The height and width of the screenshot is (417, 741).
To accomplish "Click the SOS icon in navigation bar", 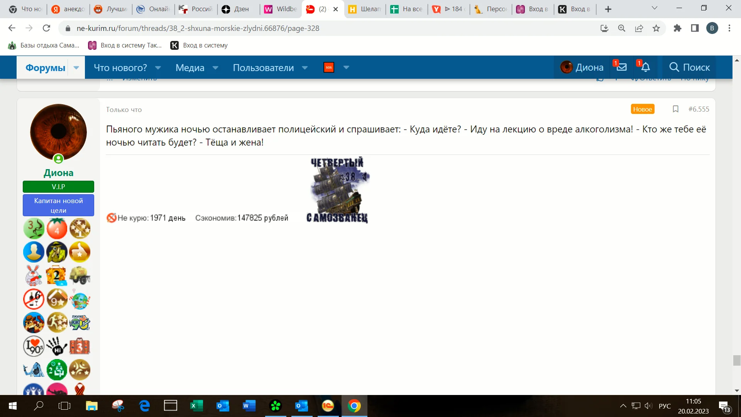I will tap(328, 67).
